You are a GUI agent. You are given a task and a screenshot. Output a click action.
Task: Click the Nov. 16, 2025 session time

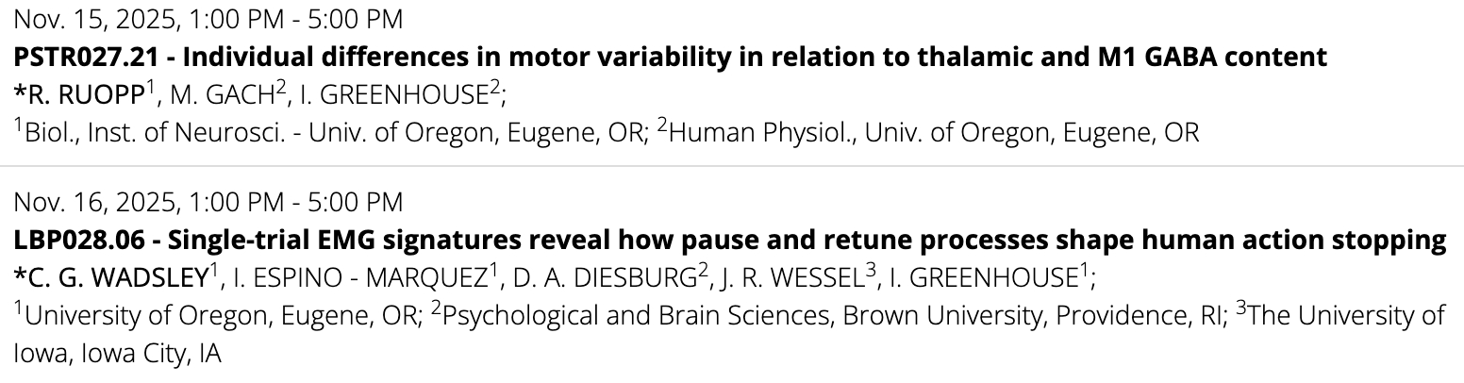point(208,202)
